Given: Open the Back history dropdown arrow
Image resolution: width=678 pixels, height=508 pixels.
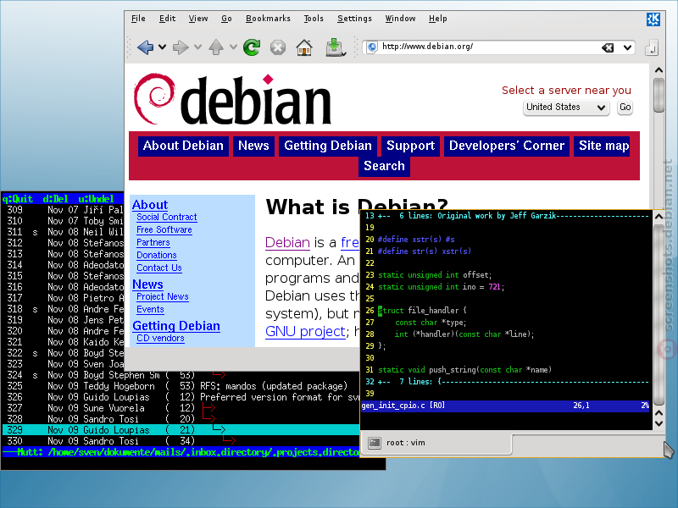Looking at the screenshot, I should pos(162,47).
